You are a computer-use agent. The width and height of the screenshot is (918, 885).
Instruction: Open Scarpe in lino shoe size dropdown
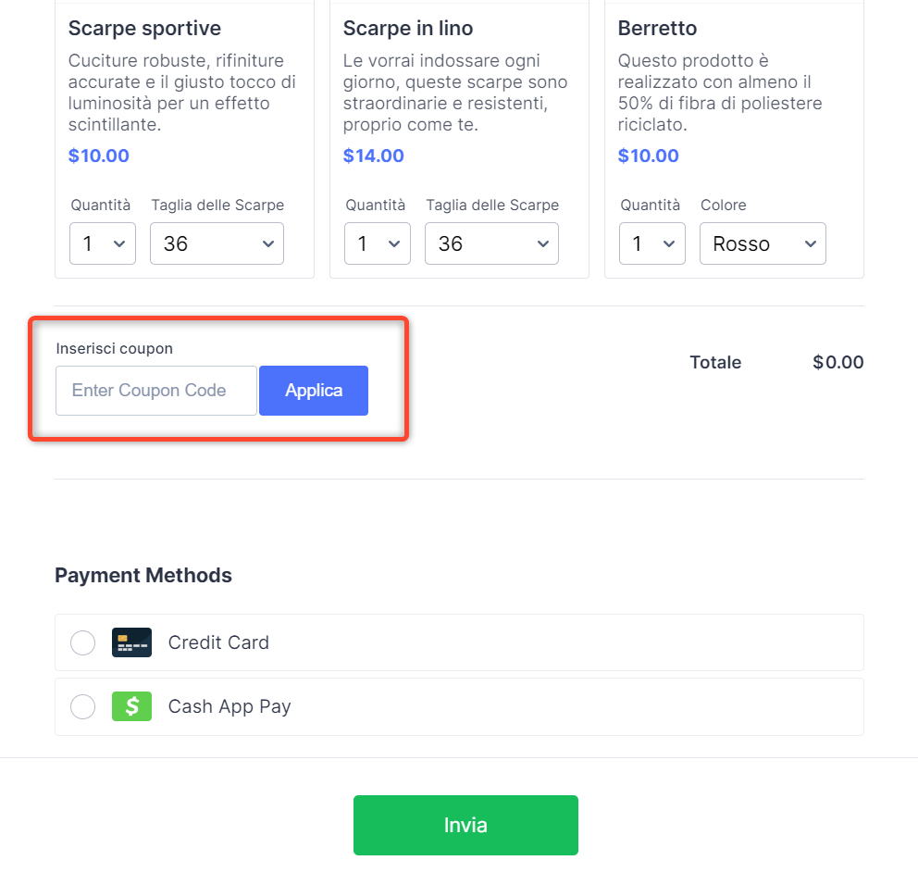click(x=491, y=243)
